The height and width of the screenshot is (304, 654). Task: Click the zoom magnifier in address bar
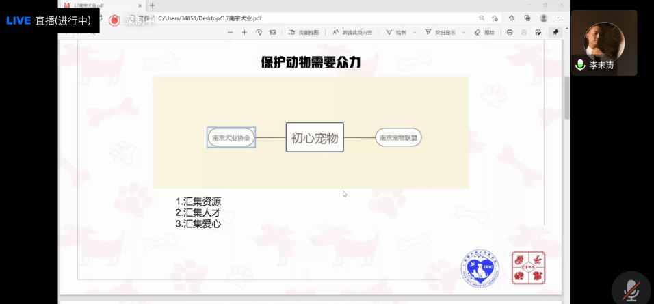pyautogui.click(x=482, y=18)
